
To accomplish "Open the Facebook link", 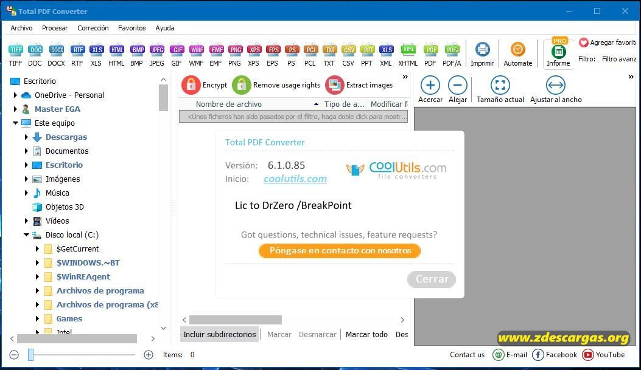I will (555, 355).
